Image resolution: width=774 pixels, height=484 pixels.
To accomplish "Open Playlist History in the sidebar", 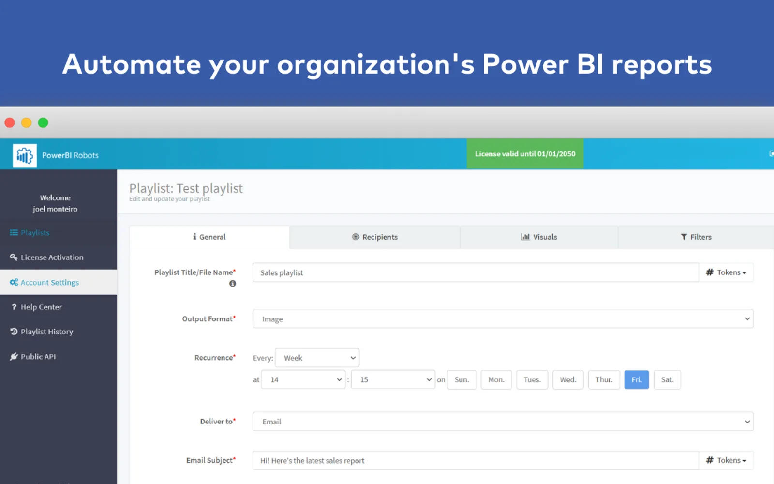I will pos(59,332).
